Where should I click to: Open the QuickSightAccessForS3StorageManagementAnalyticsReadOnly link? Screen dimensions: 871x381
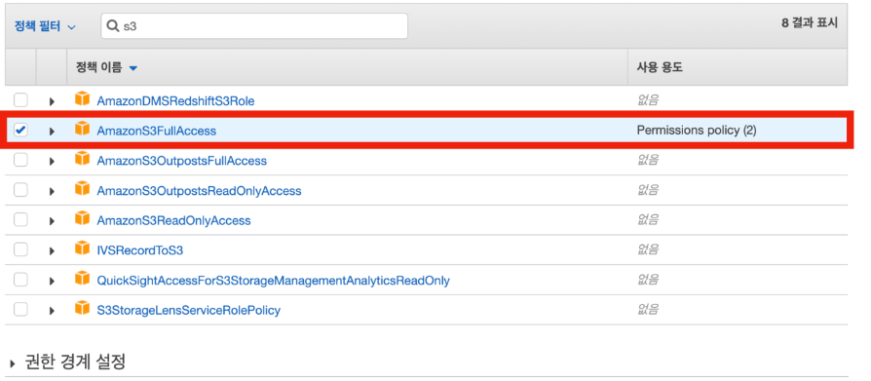click(x=274, y=281)
